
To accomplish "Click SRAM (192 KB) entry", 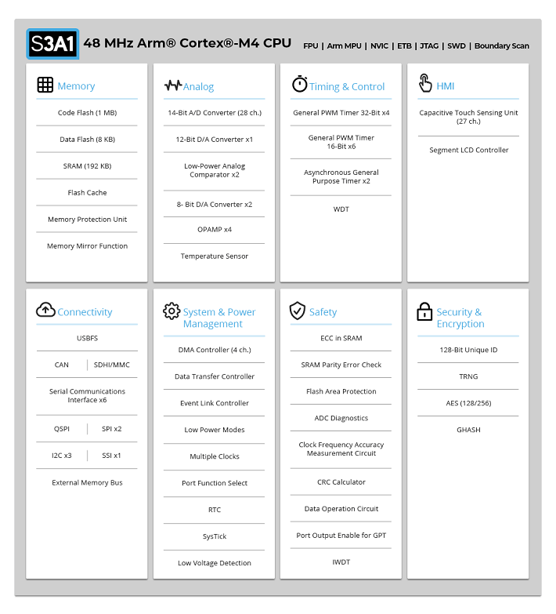I will (87, 166).
